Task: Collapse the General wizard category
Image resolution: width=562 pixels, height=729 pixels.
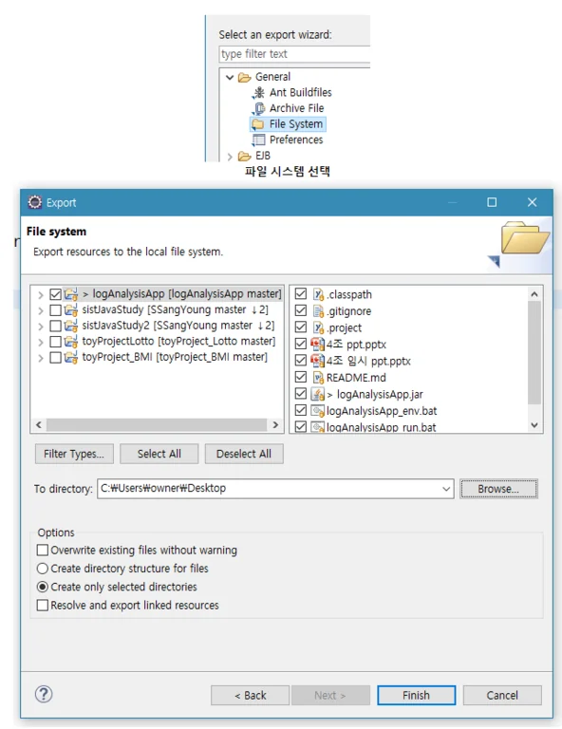Action: pyautogui.click(x=230, y=77)
